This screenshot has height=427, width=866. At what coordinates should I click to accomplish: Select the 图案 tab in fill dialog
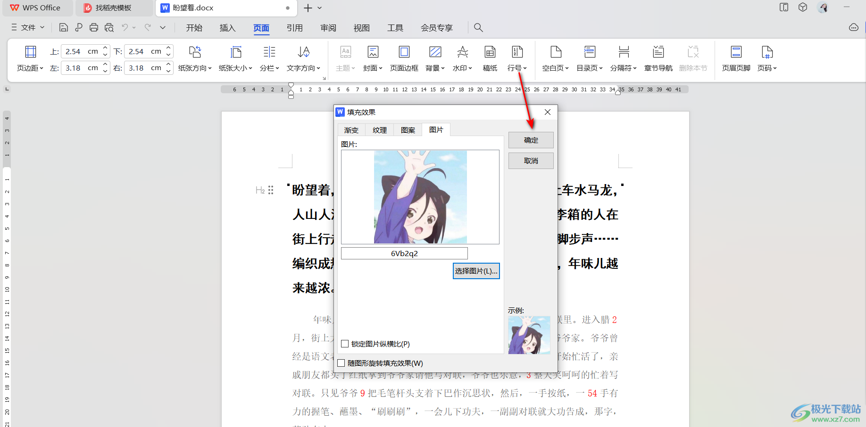[x=408, y=130]
